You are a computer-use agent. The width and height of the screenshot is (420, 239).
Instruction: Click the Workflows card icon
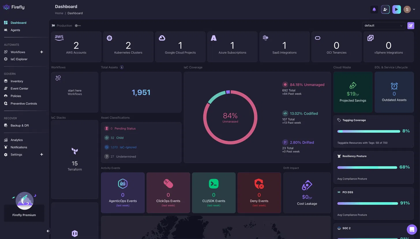coord(58,78)
